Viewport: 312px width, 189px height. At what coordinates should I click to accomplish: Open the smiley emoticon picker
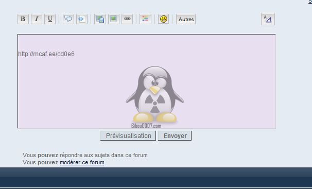pyautogui.click(x=163, y=19)
